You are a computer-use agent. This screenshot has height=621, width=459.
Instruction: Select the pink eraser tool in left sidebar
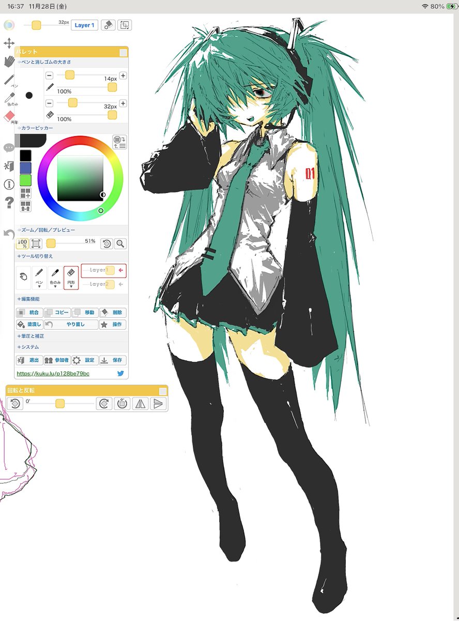(9, 116)
